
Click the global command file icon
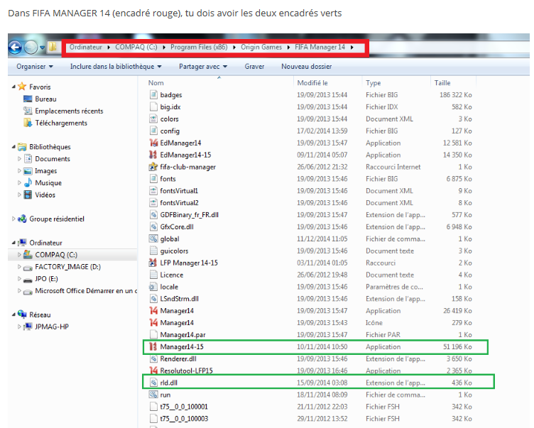tap(153, 238)
